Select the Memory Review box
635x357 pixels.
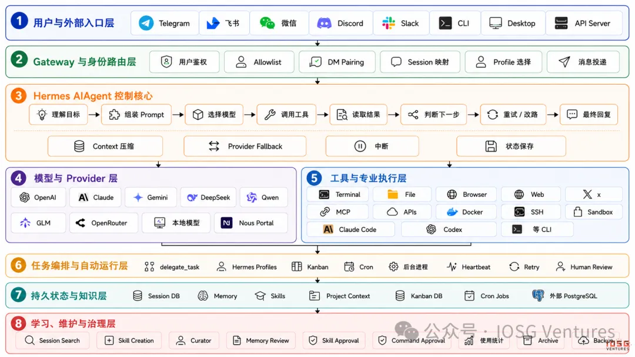[x=261, y=341]
